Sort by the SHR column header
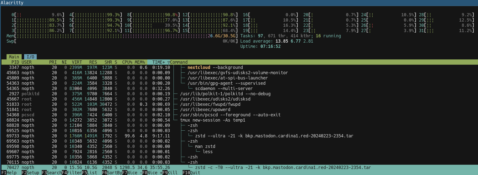This screenshot has height=175, width=478. click(108, 62)
